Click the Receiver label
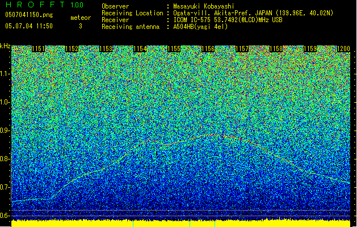 [x=115, y=20]
